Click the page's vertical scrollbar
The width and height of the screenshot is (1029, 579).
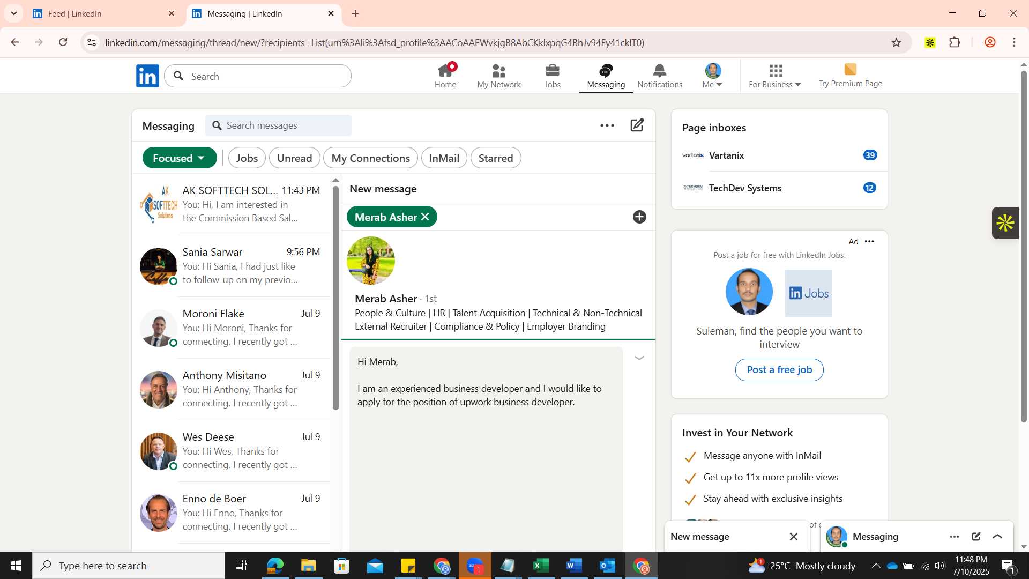[1024, 247]
